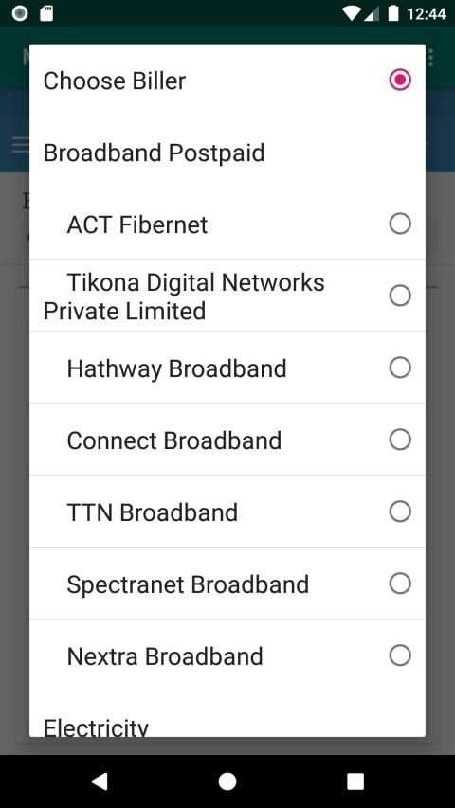Choose Spectranet Broadband radio button

point(400,584)
